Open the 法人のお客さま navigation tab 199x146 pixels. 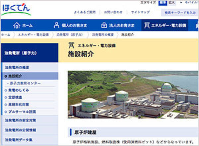coord(118,25)
